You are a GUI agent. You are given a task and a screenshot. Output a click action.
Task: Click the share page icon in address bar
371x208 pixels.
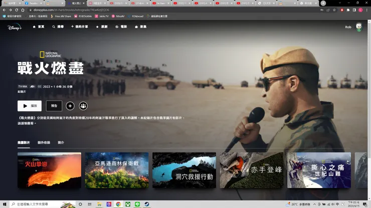point(328,10)
